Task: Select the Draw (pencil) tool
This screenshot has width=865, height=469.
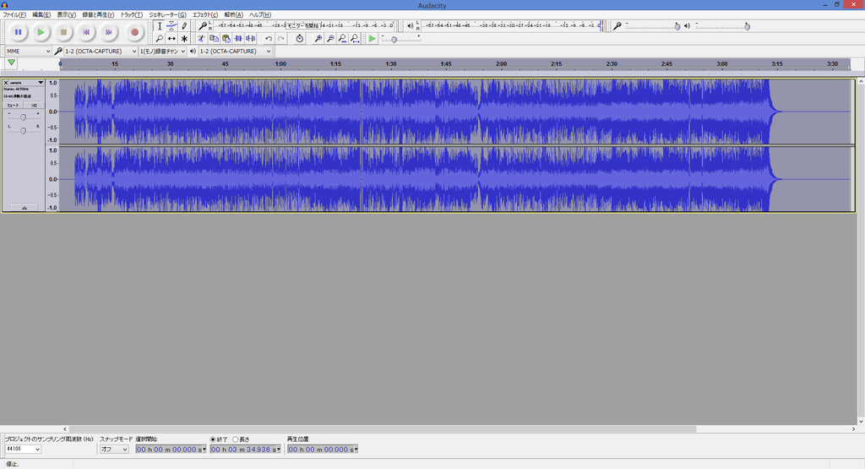Action: (x=184, y=26)
